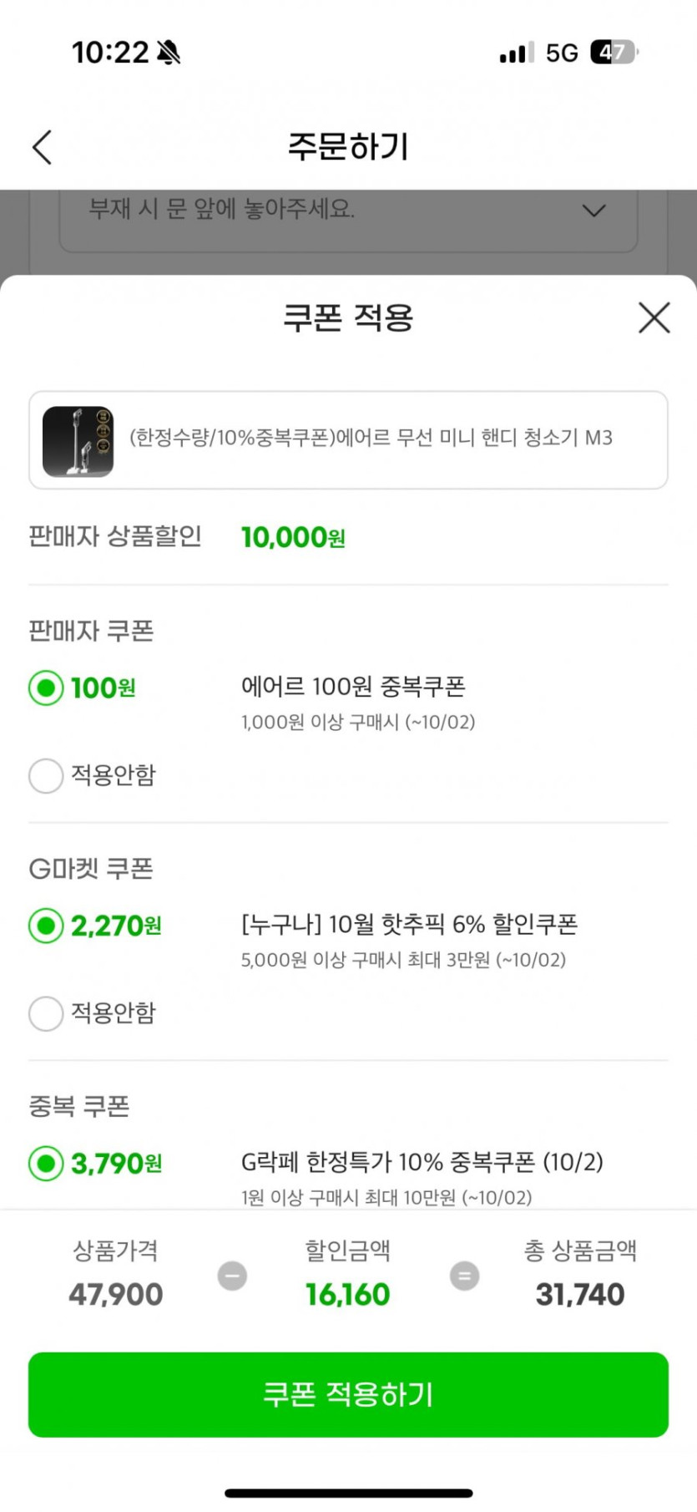Tap the cellular signal bars icon

pos(516,53)
